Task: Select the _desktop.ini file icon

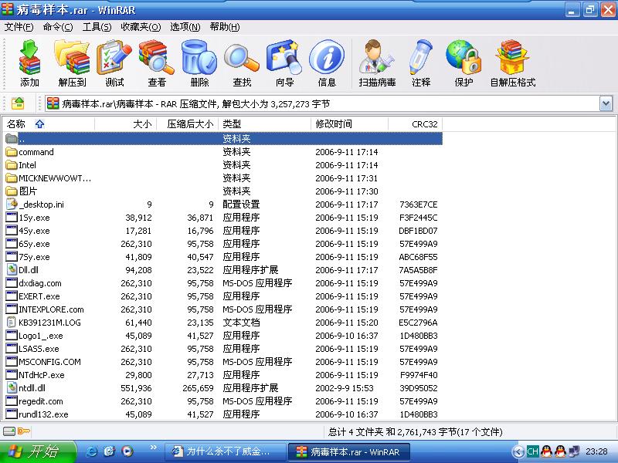Action: coord(12,204)
